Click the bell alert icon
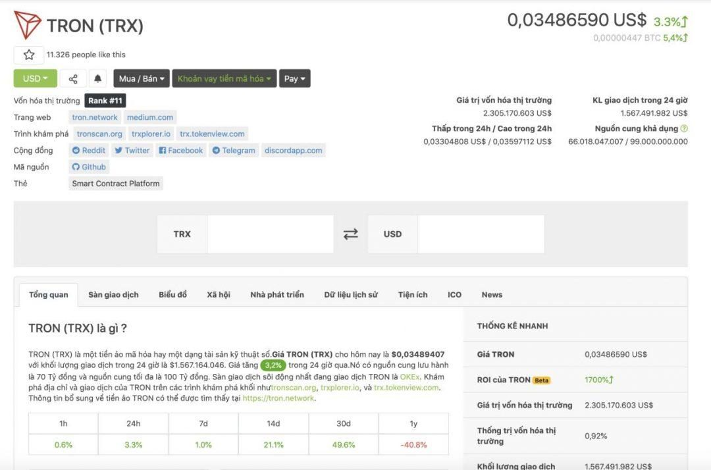This screenshot has height=470, width=711. (97, 78)
